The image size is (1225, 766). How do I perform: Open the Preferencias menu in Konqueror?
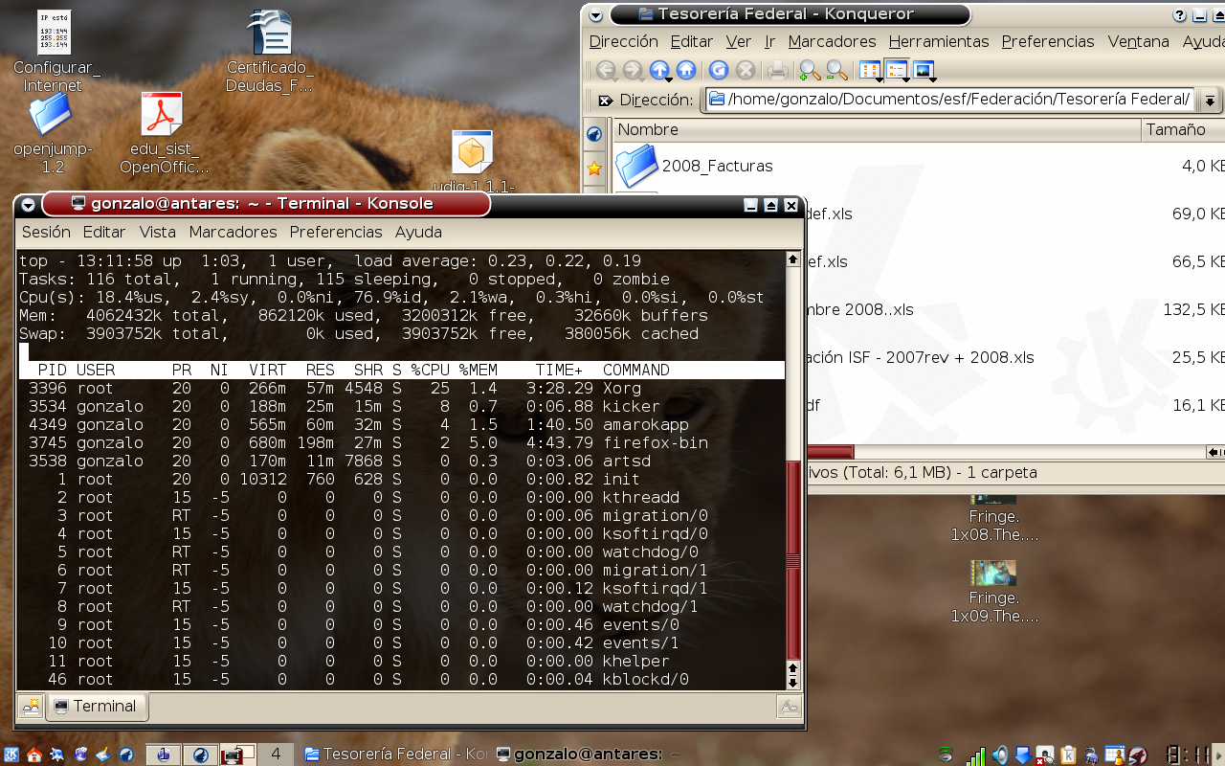(1049, 42)
